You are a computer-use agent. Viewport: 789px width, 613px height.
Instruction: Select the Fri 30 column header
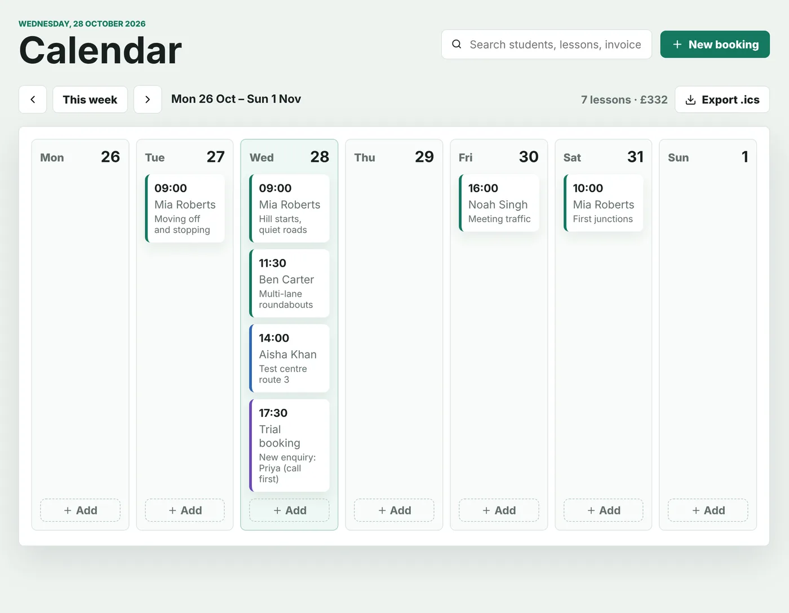(499, 157)
